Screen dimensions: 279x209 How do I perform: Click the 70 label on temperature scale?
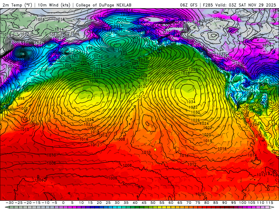click(x=189, y=203)
